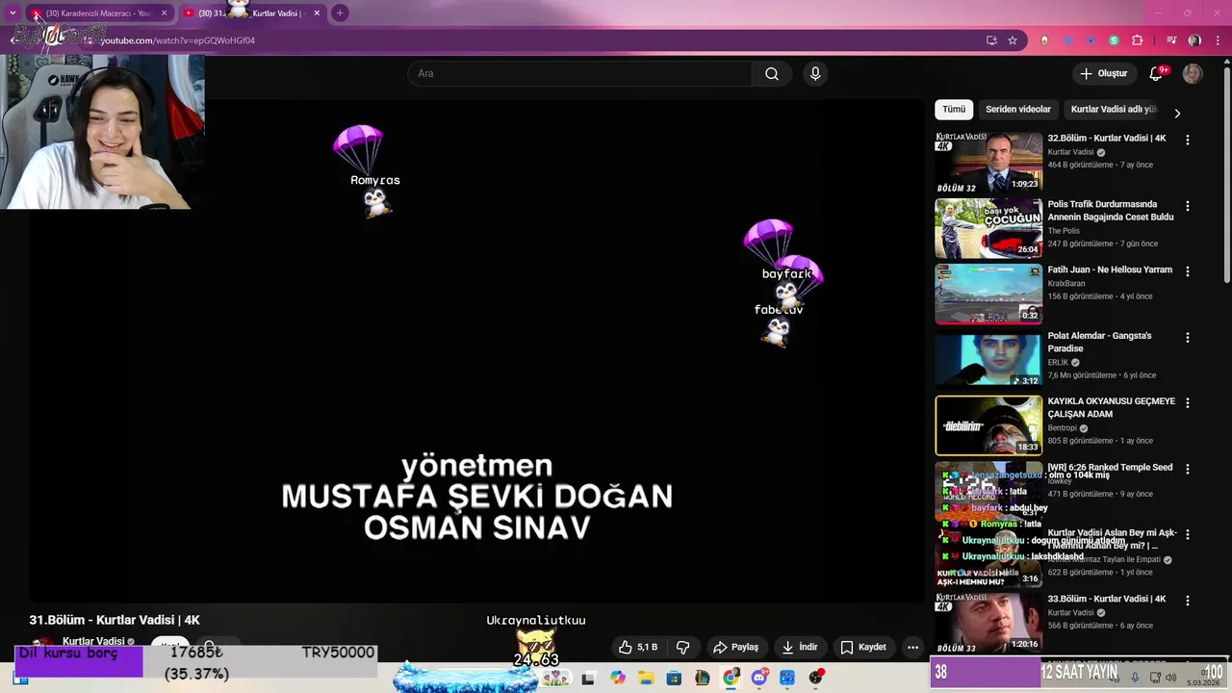Open the YouTube account avatar menu
This screenshot has height=693, width=1232.
pyautogui.click(x=1193, y=74)
